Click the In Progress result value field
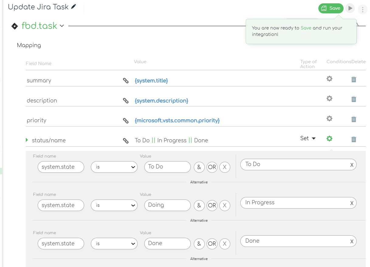 pos(298,203)
